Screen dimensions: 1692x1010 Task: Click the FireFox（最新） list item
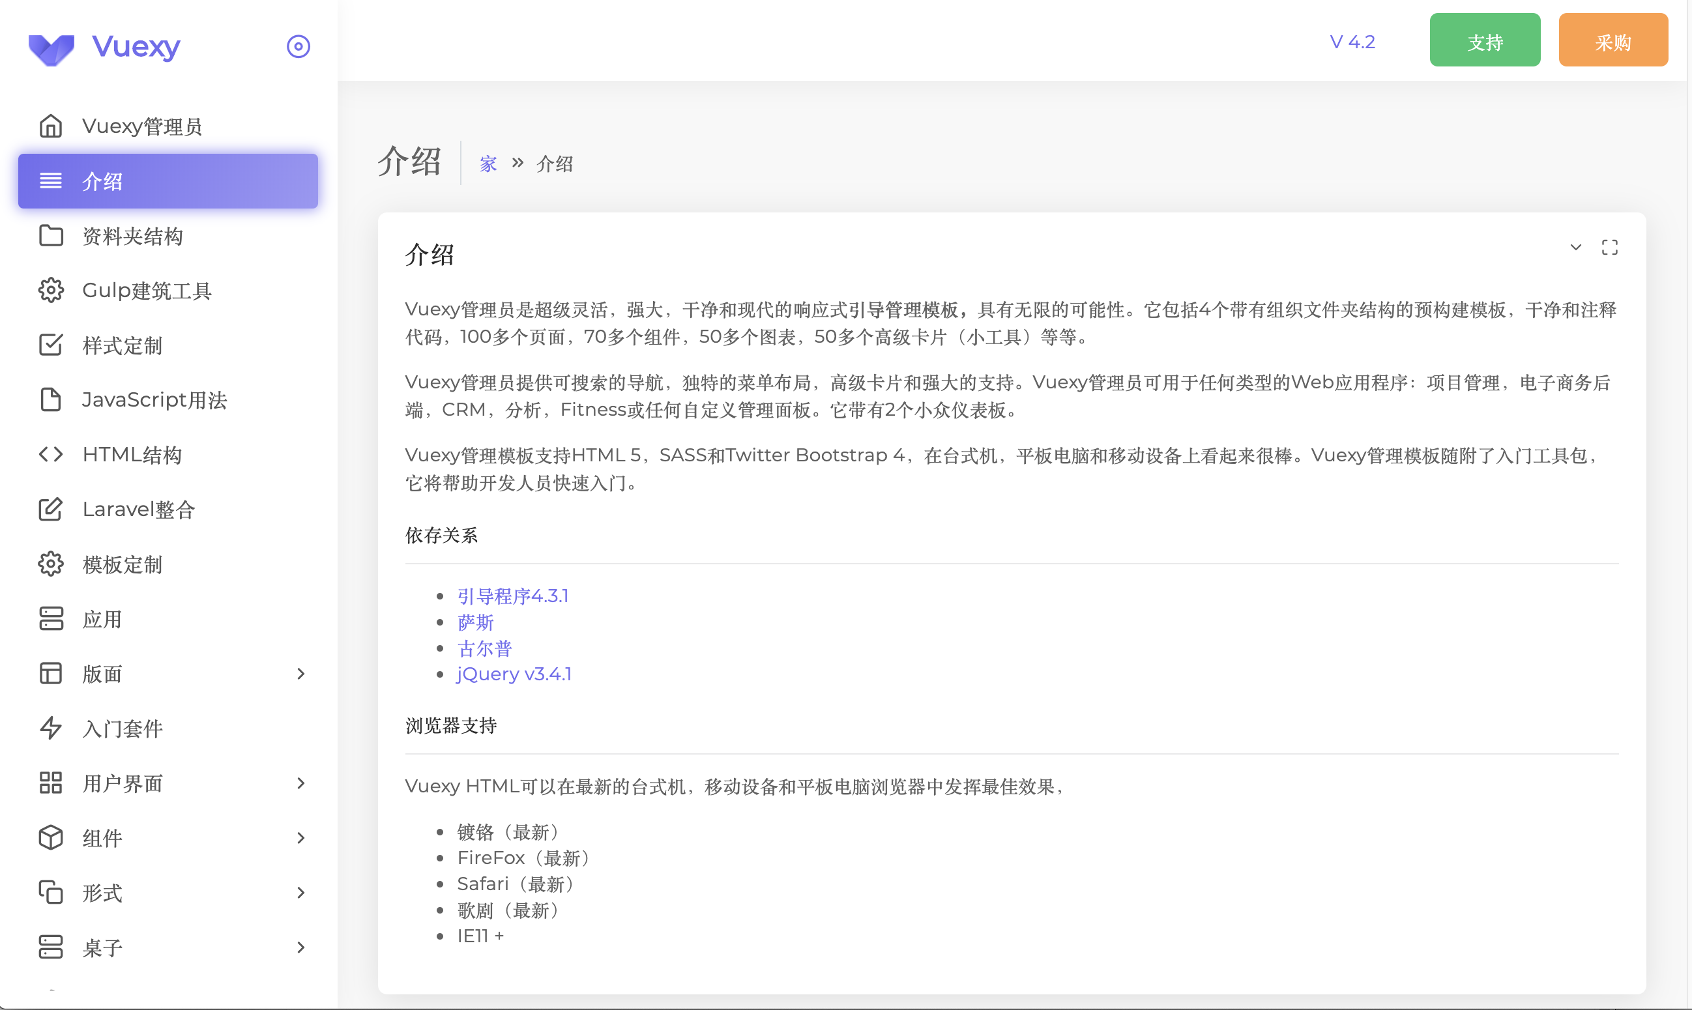pos(525,858)
